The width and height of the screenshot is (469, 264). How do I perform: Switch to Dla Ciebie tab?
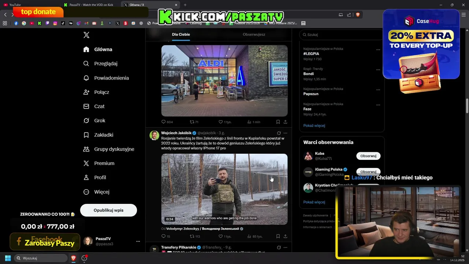pos(181,34)
